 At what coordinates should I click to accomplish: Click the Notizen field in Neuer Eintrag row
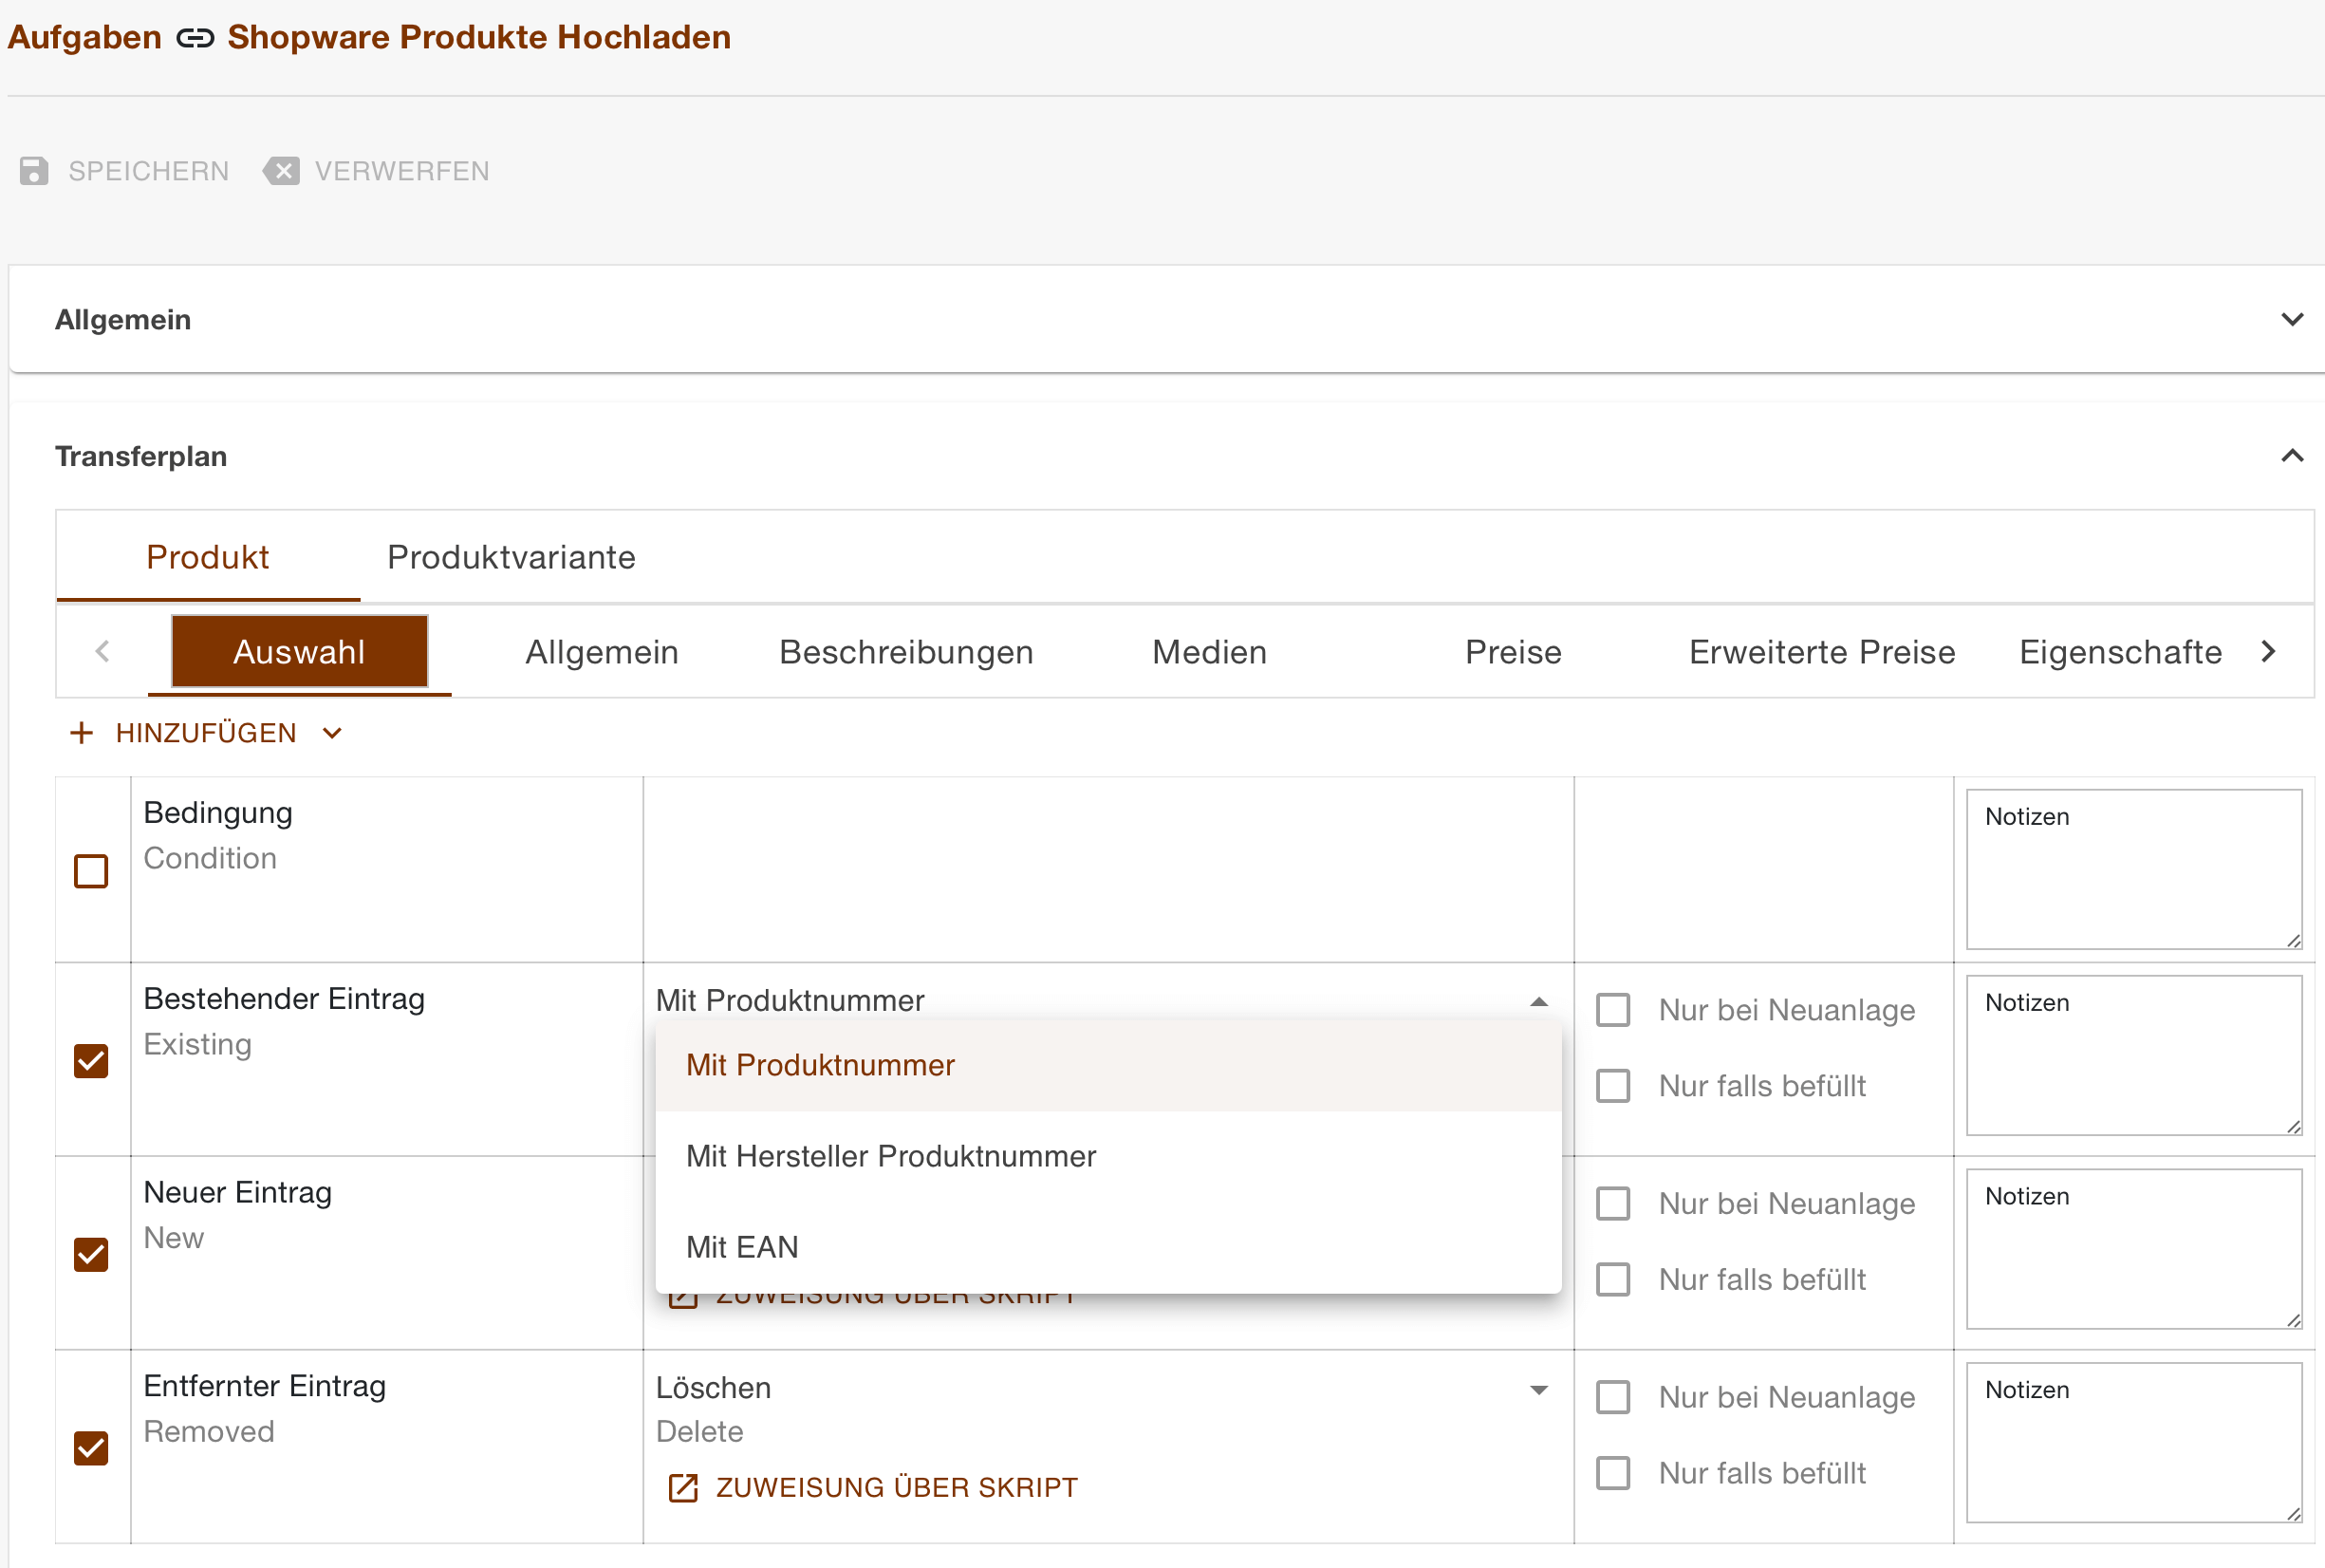click(2134, 1249)
